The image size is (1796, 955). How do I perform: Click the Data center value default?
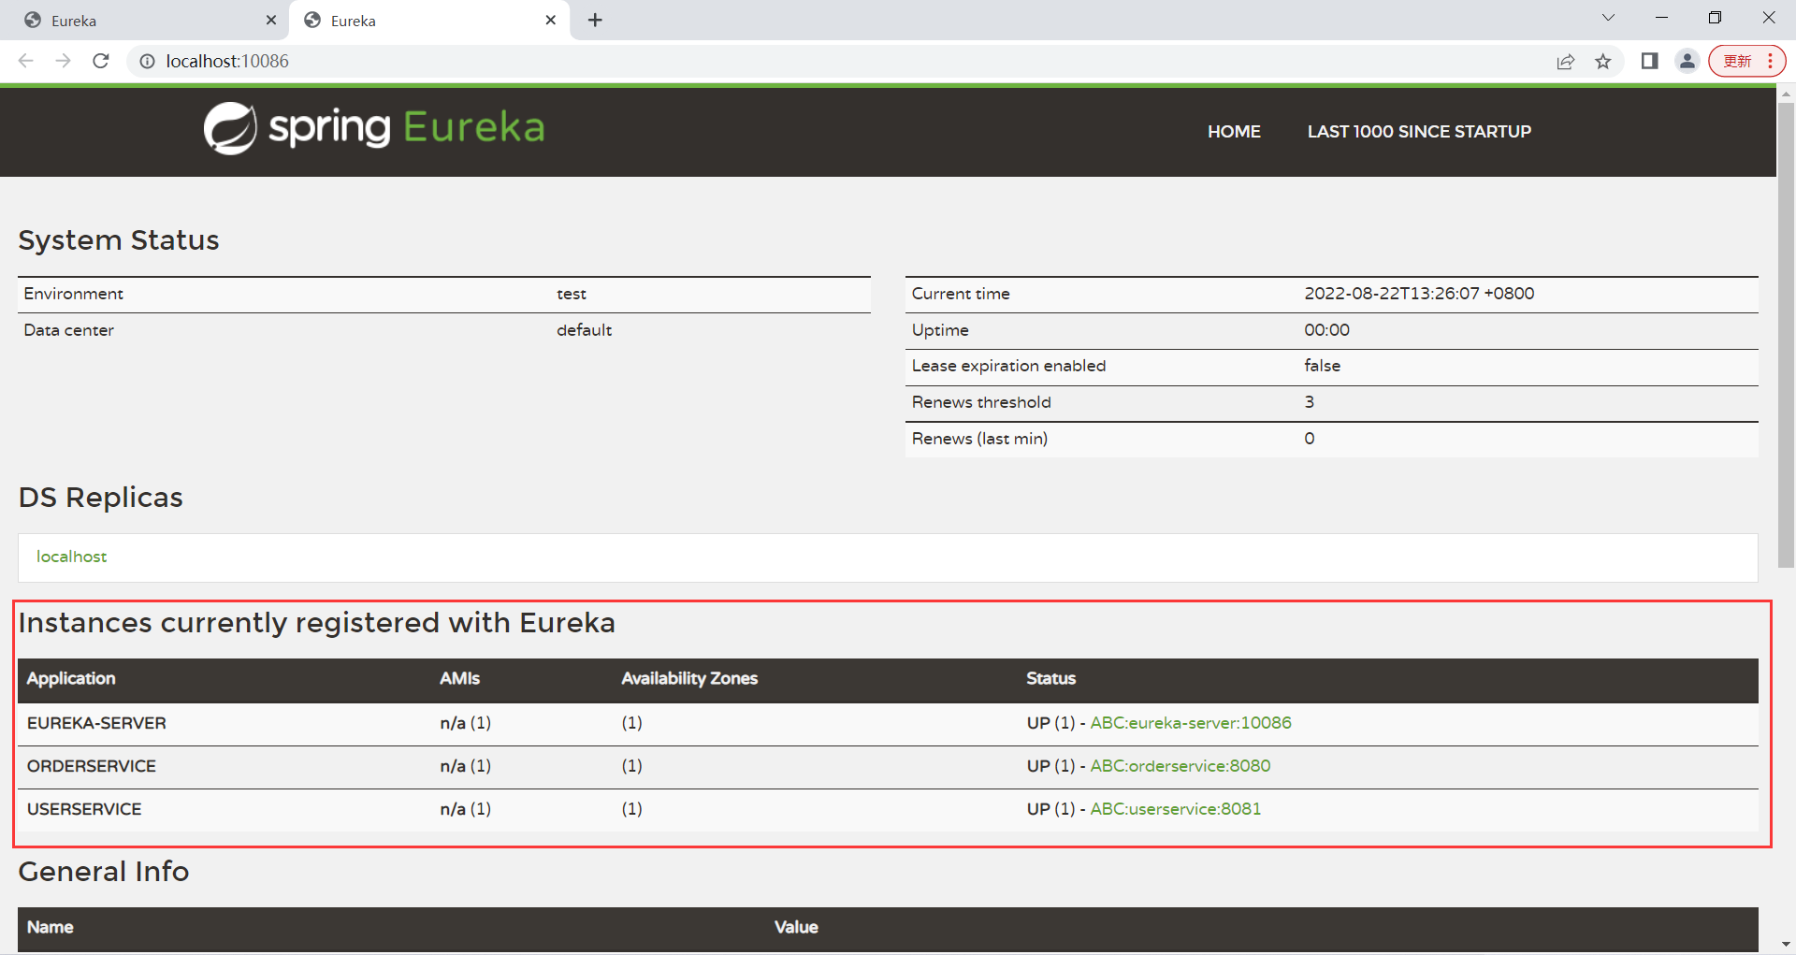pyautogui.click(x=584, y=330)
